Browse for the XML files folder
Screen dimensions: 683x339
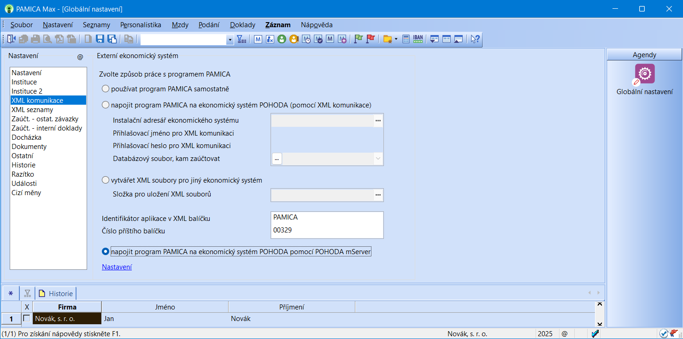coord(378,195)
